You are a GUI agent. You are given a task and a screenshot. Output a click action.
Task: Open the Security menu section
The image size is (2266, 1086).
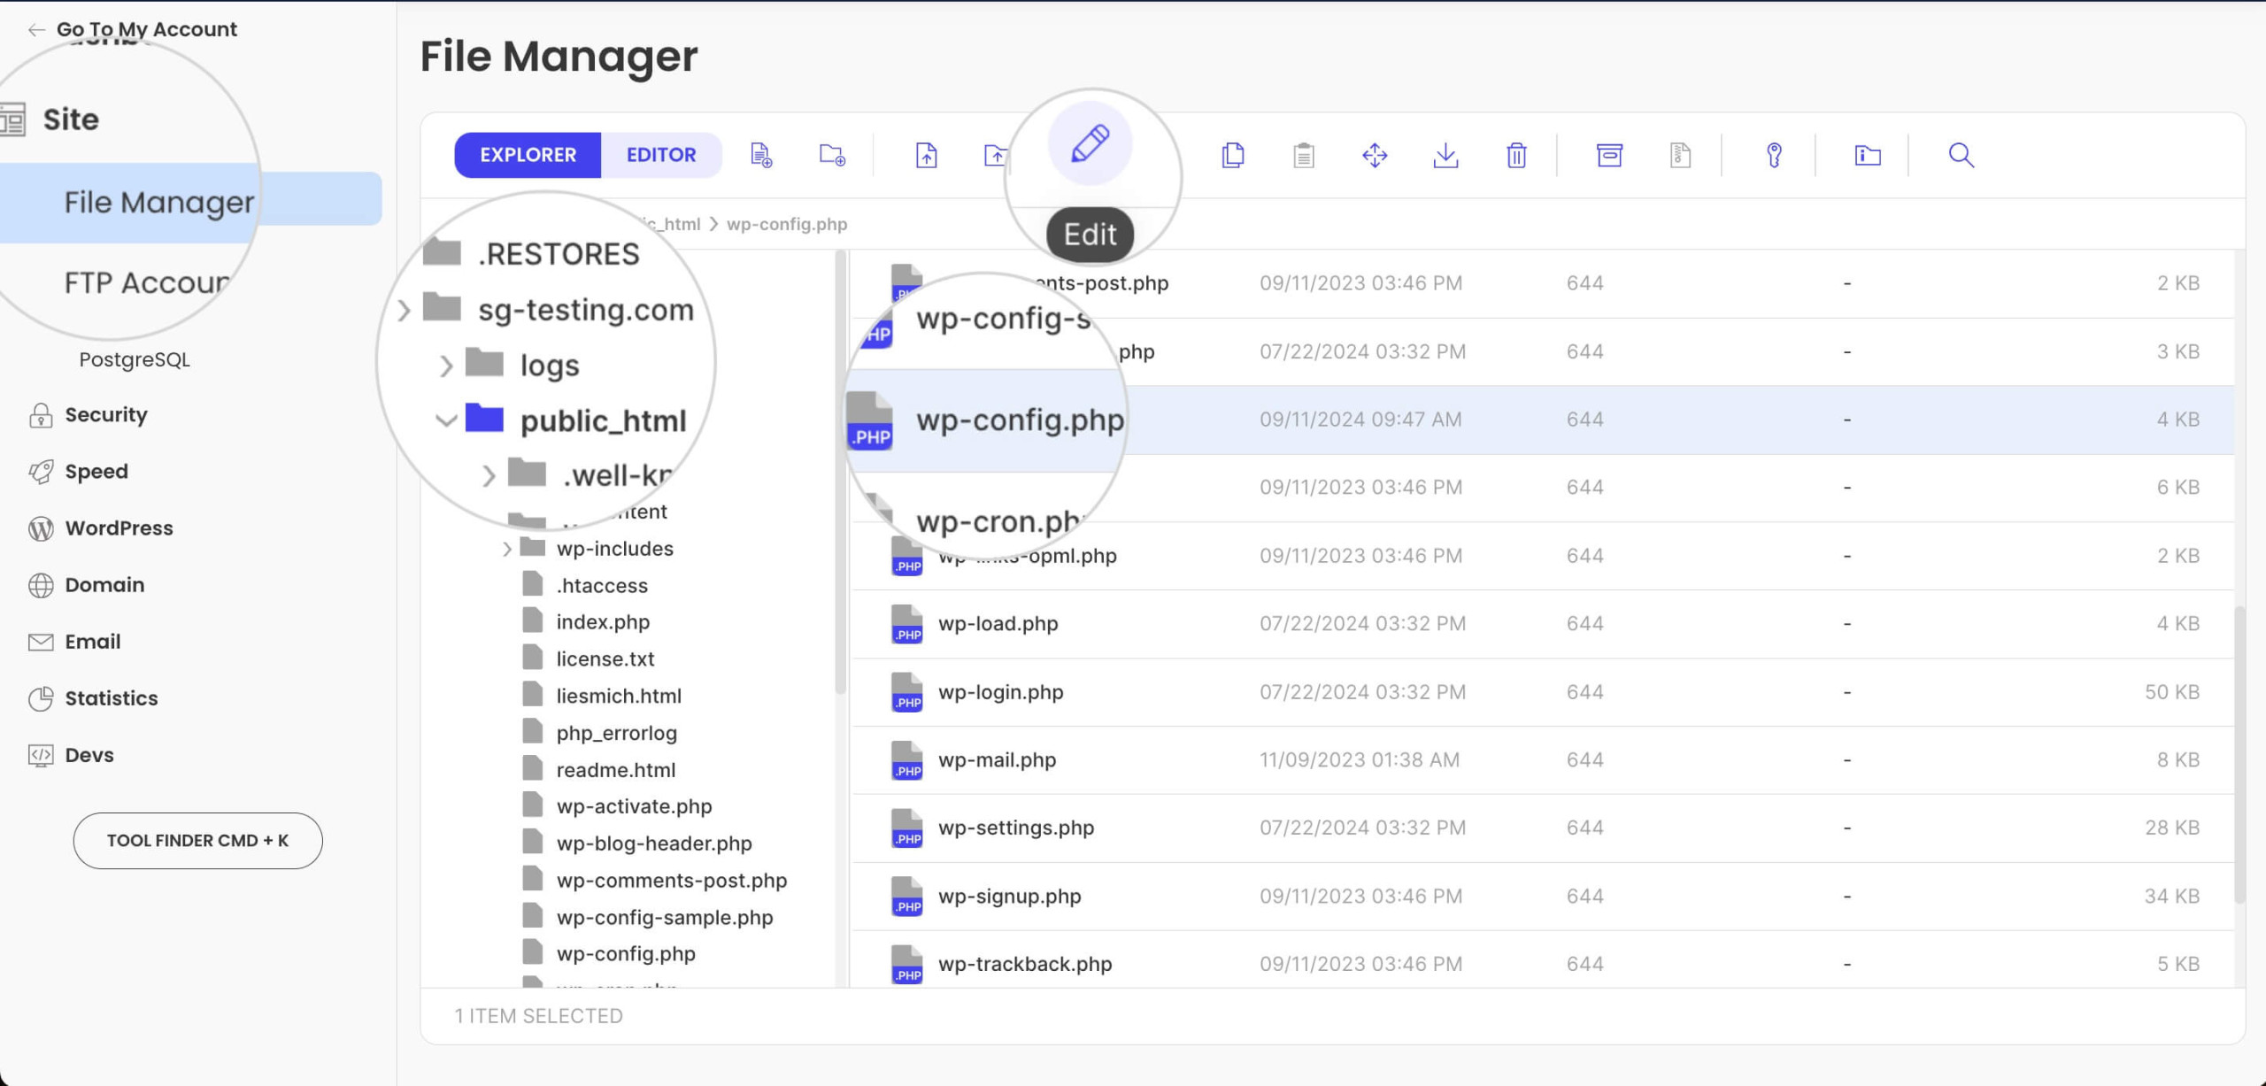[x=105, y=415]
